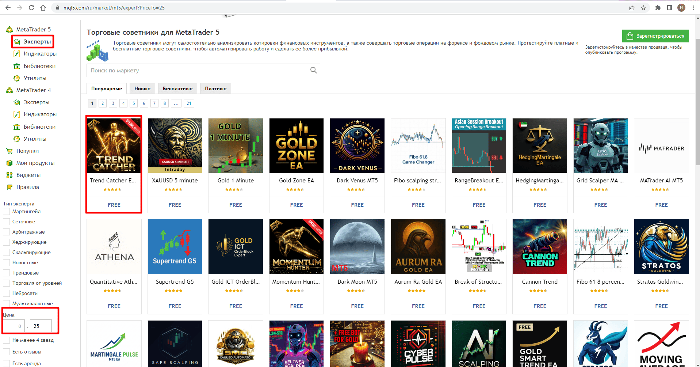The height and width of the screenshot is (367, 700).
Task: Select the Трендовые filter checkbox
Action: pos(6,273)
